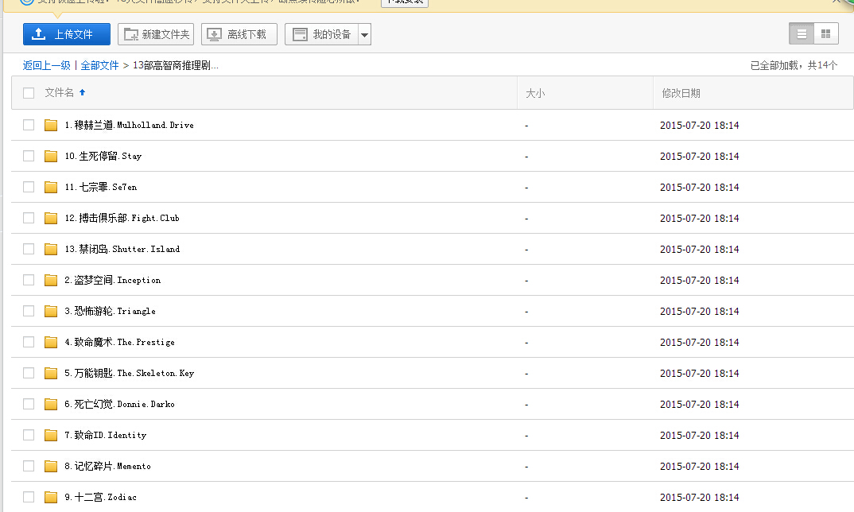Open folder 8.记忆碎片.Memento
The width and height of the screenshot is (854, 512).
[108, 467]
